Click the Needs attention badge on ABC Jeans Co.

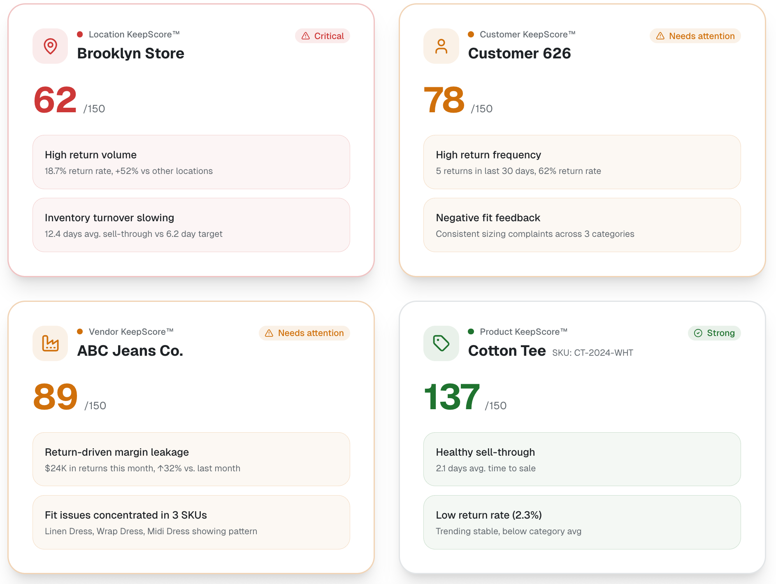click(x=304, y=333)
